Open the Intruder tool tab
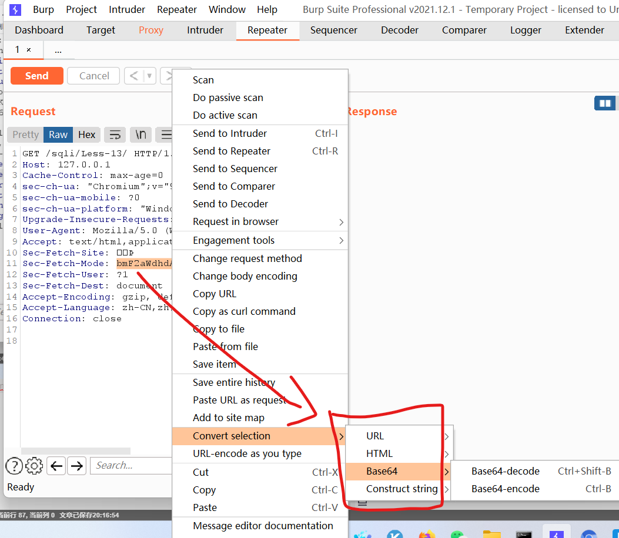This screenshot has width=619, height=538. [205, 31]
